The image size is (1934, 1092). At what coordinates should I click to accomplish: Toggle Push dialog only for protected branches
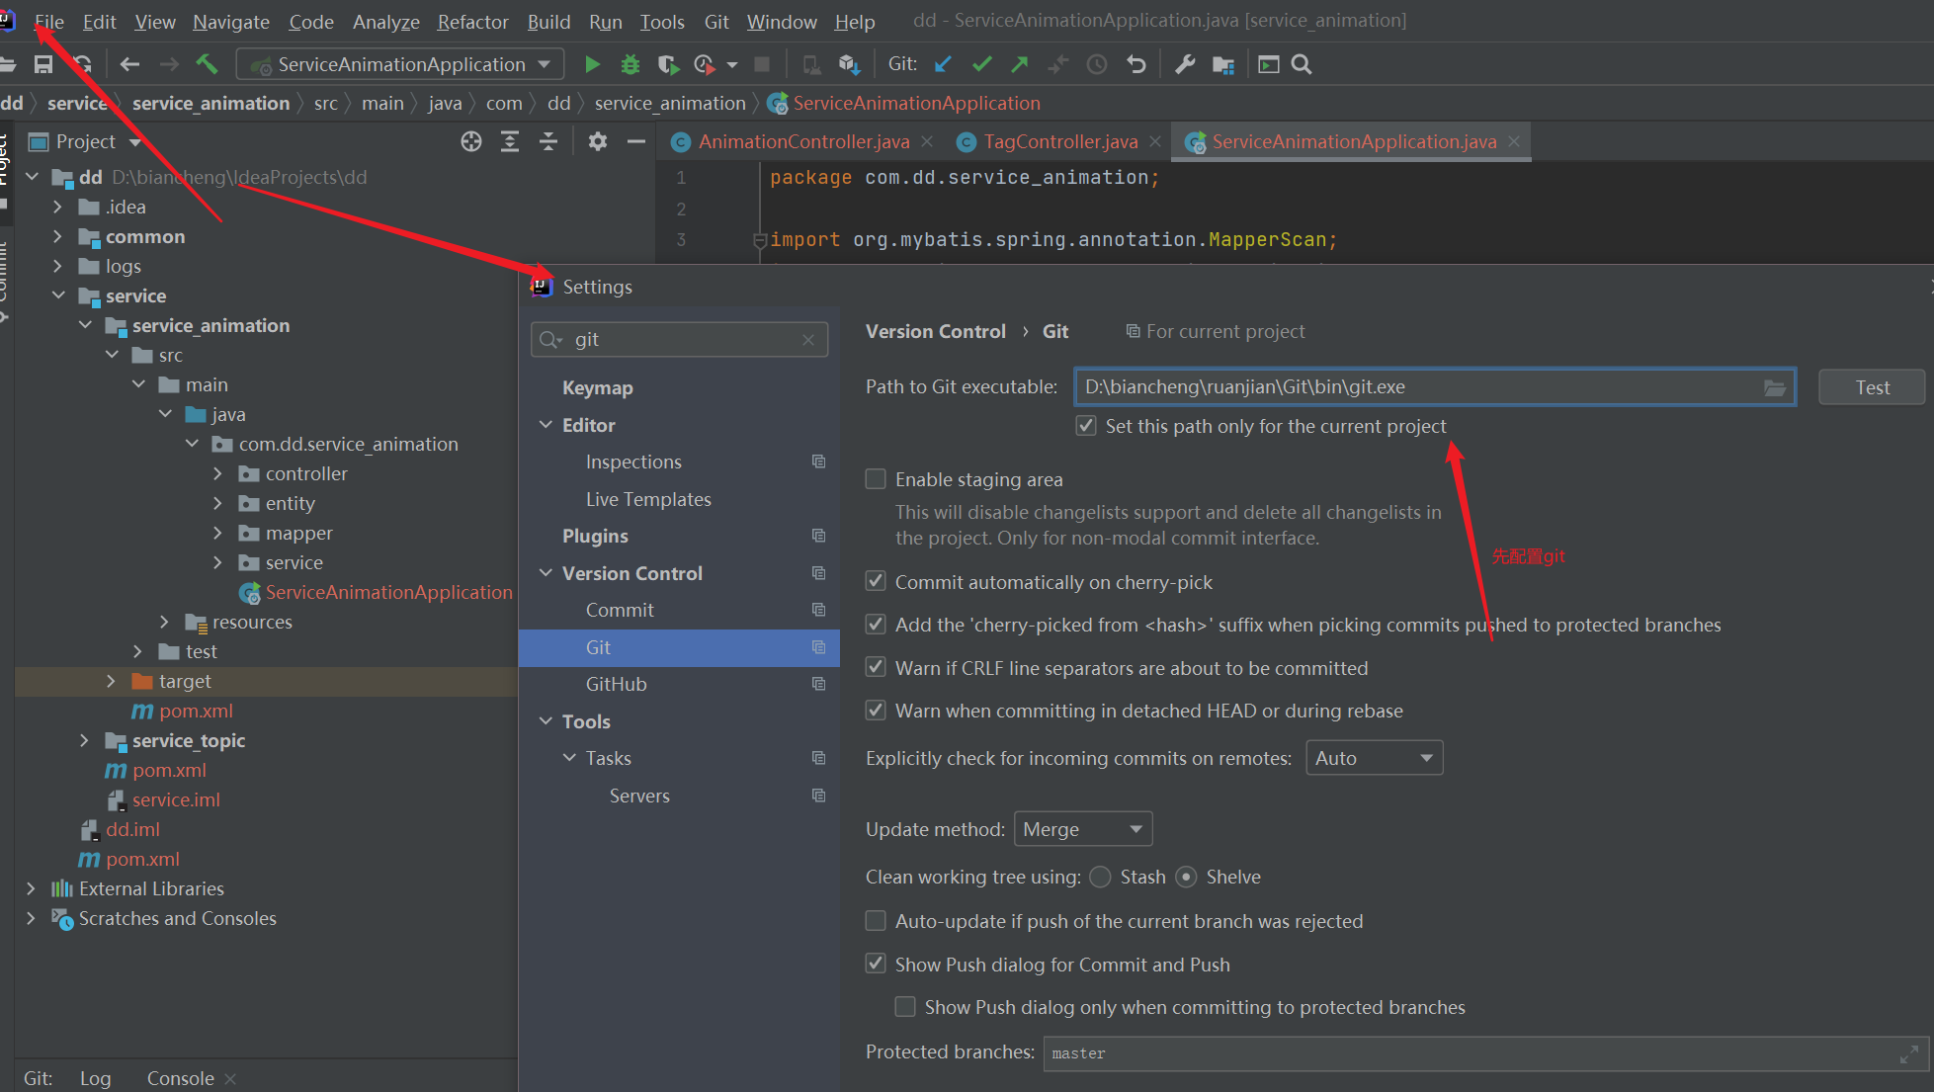(x=905, y=1007)
